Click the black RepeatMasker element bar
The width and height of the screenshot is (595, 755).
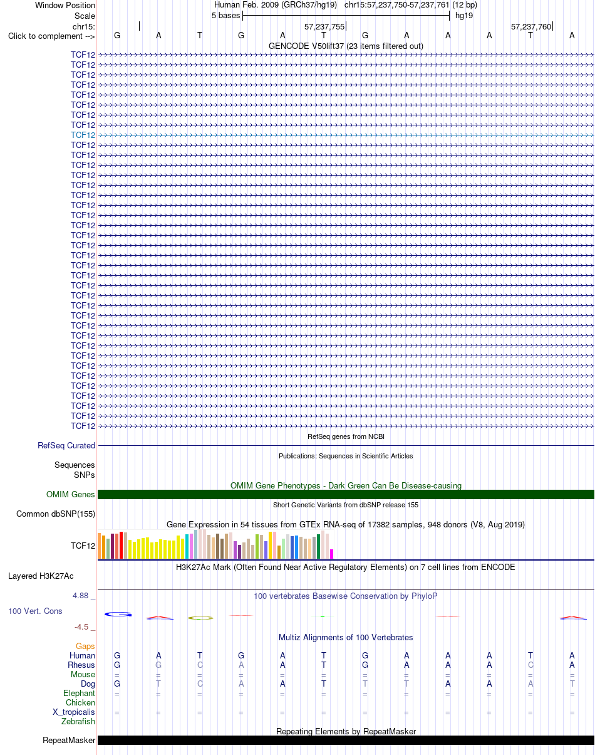[x=346, y=741]
